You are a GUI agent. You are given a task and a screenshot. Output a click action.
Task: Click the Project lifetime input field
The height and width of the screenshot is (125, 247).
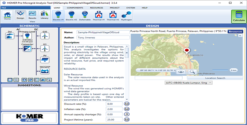pos(114,120)
